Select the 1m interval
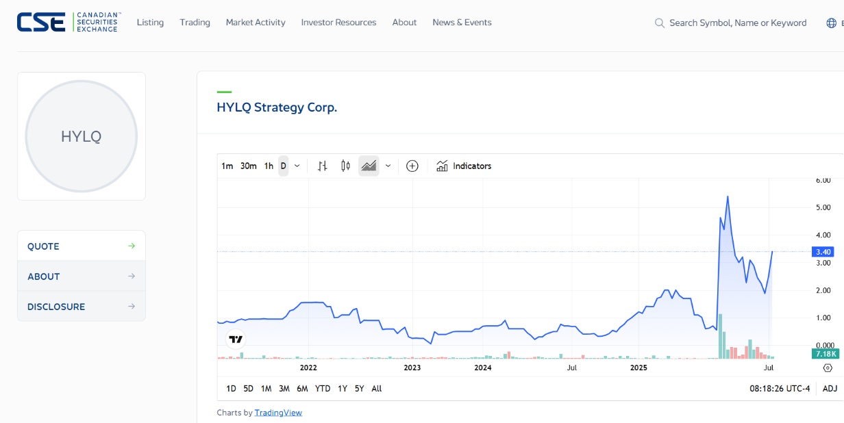Viewport: 844px width, 423px height. tap(227, 166)
